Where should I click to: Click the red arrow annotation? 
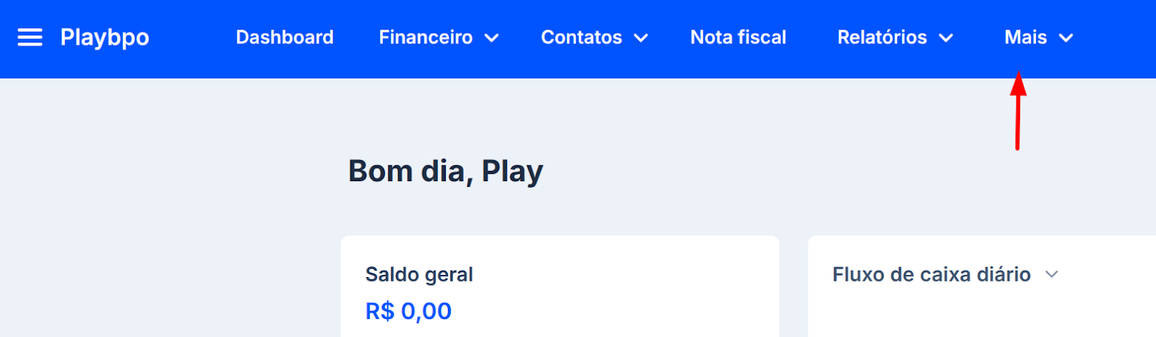coord(1018,110)
